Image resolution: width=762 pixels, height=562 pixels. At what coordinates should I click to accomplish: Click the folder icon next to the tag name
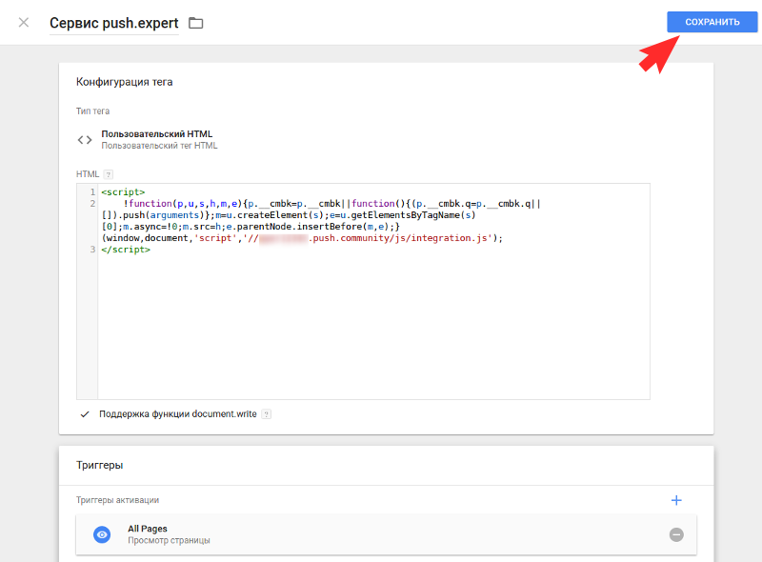tap(196, 23)
